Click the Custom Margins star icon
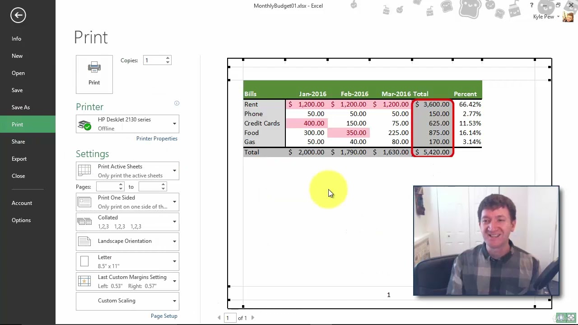Screen dimensions: 578x325 click(x=84, y=281)
